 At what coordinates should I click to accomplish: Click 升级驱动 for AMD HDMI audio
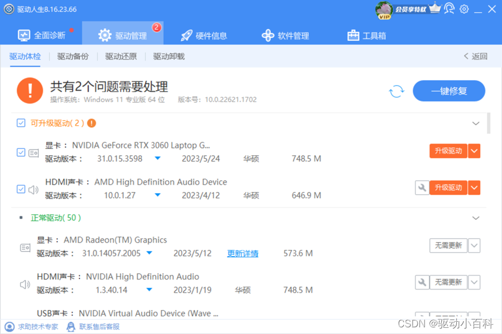tap(448, 188)
